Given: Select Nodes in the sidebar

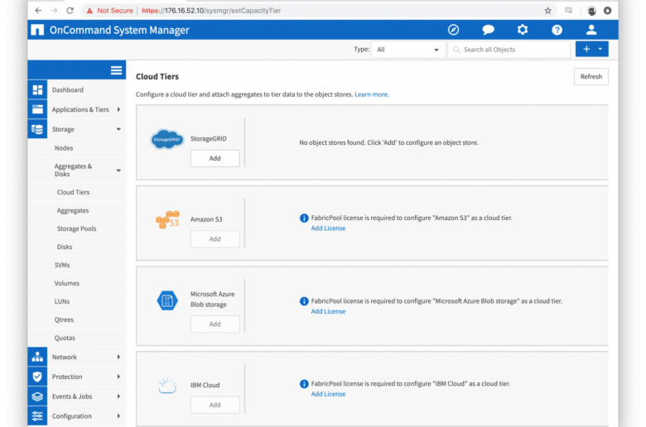Looking at the screenshot, I should pos(64,148).
